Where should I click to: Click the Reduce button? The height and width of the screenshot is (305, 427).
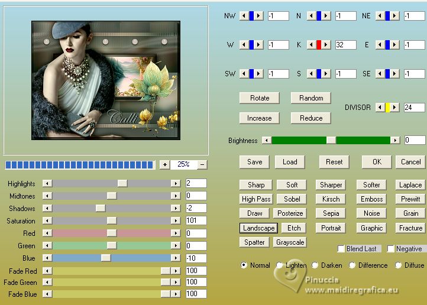click(311, 118)
